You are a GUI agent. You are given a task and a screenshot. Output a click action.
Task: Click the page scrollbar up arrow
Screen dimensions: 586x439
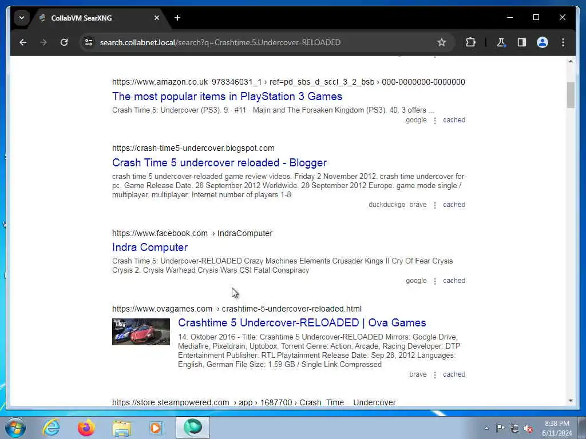click(571, 61)
